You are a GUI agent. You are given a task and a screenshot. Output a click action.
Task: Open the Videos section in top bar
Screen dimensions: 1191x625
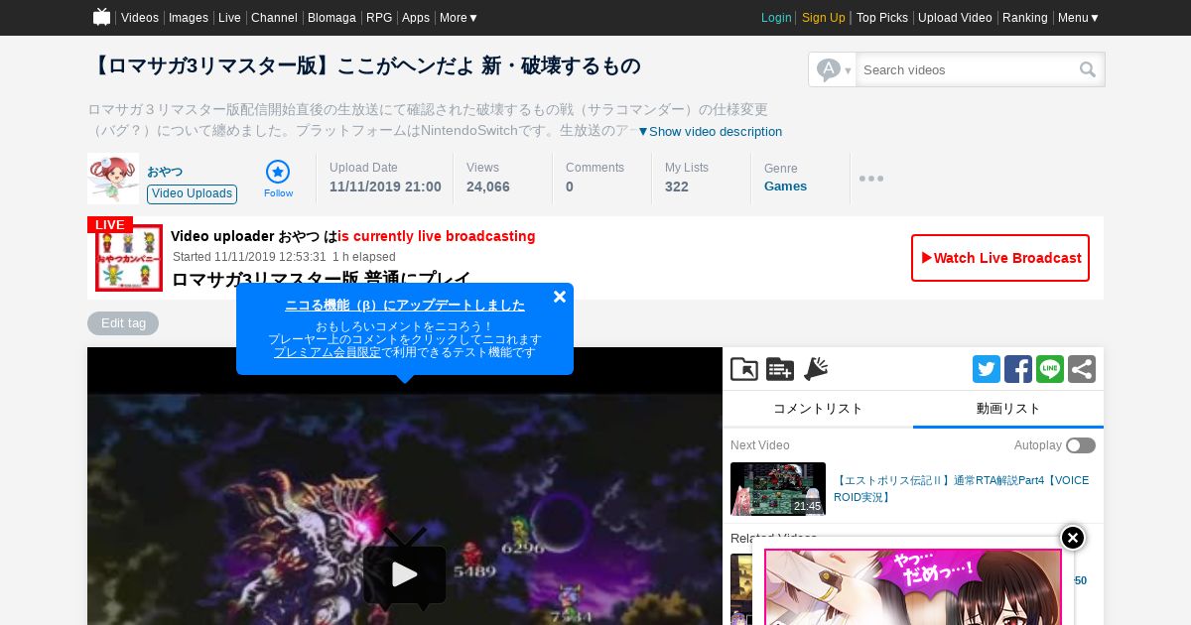pos(140,18)
